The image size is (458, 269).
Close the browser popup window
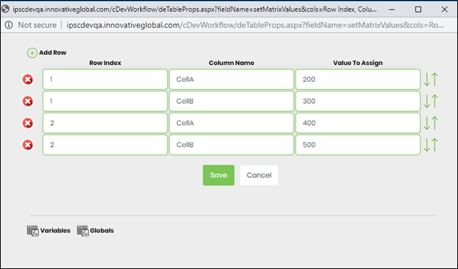click(445, 10)
